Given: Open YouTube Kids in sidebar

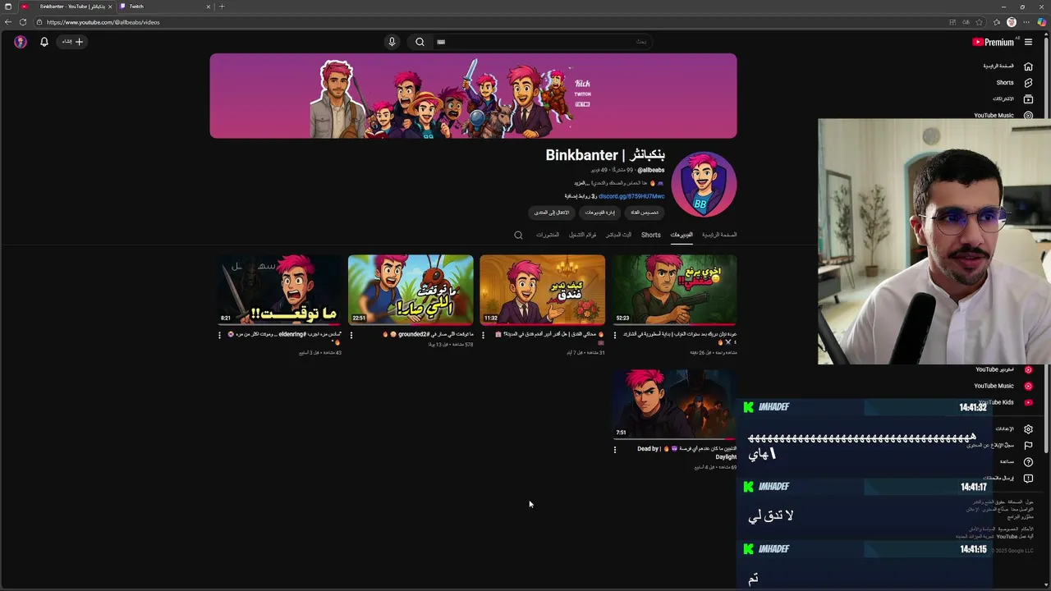Looking at the screenshot, I should (x=1003, y=402).
